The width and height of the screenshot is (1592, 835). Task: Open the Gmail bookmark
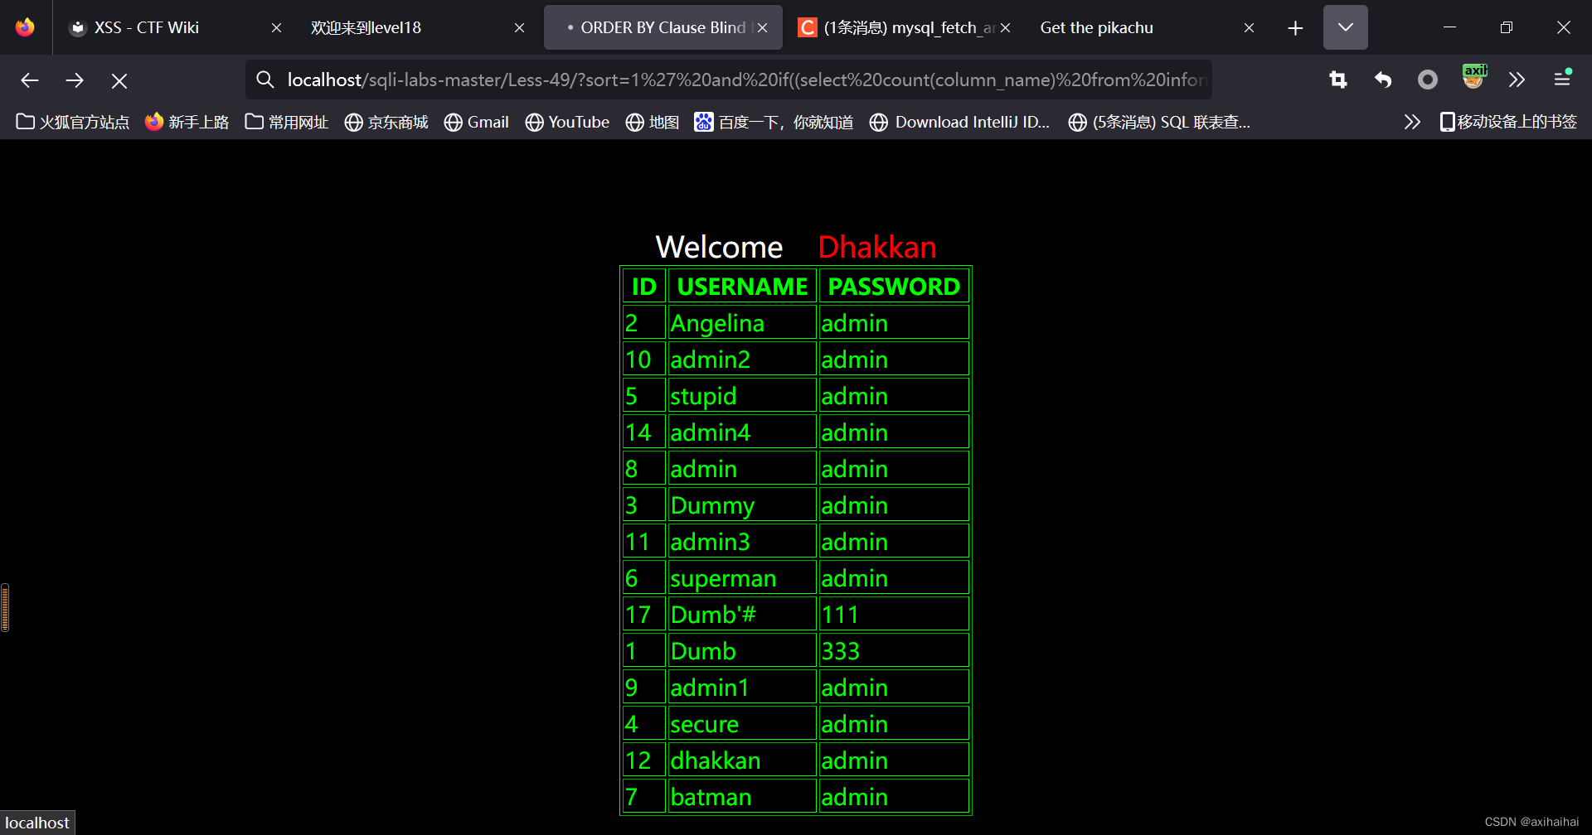click(x=477, y=122)
